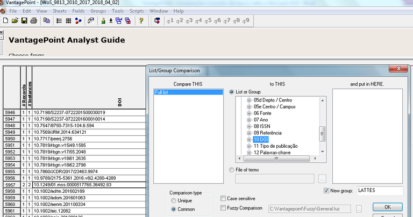Viewport: 413px width, 217px height.
Task: Click the tree list horizontal scrollbar thumb
Action: (x=276, y=158)
